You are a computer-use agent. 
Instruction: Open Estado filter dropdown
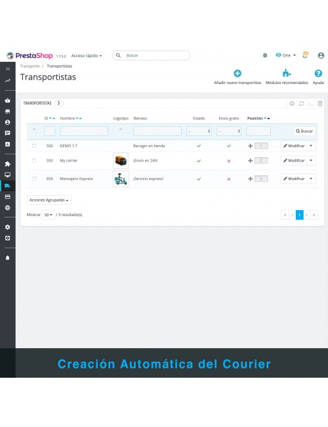tap(199, 131)
